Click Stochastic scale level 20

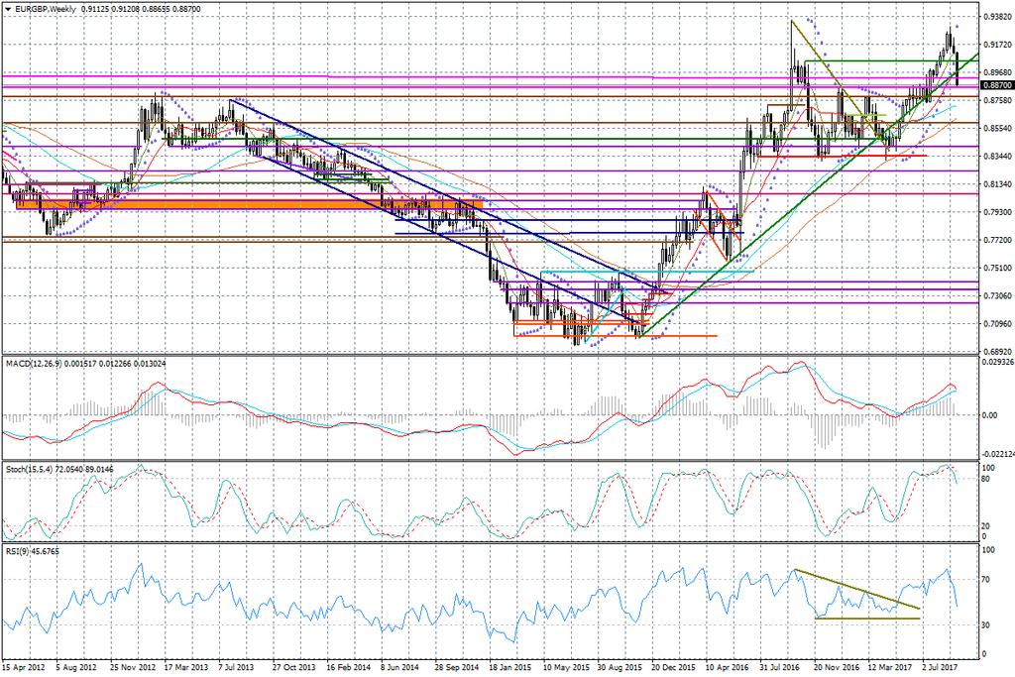coord(986,526)
